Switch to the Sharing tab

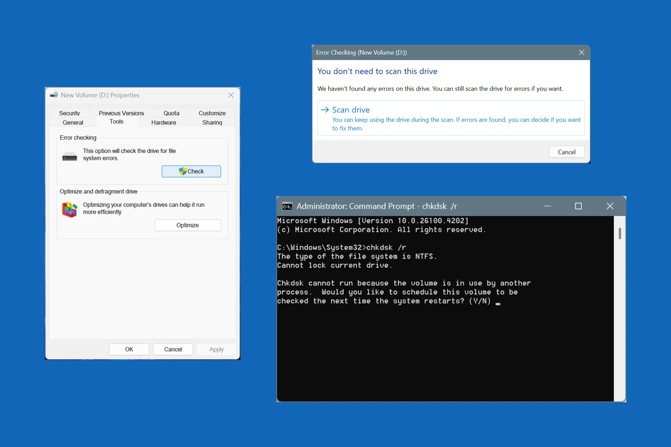tap(212, 122)
